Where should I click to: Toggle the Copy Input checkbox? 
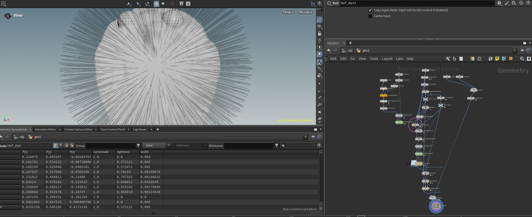pos(370,10)
